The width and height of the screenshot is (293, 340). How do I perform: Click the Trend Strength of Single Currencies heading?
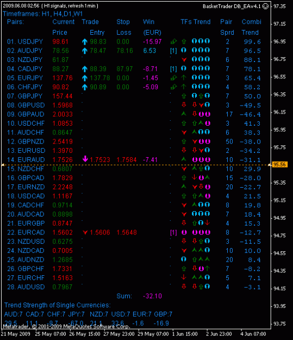tap(58, 305)
